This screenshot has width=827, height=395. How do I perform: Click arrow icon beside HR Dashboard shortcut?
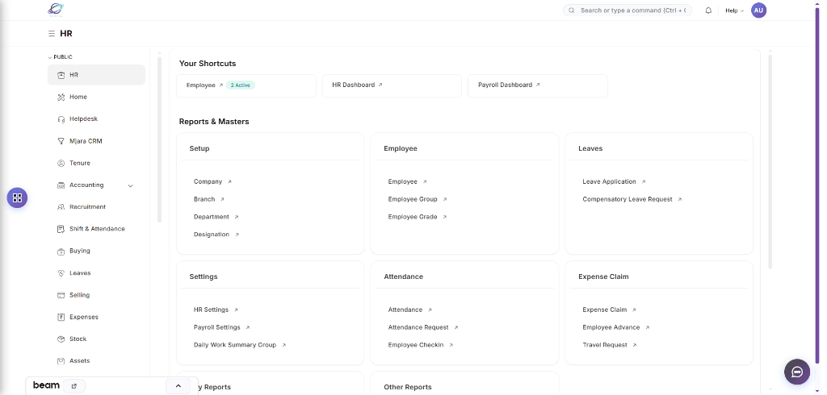coord(380,85)
